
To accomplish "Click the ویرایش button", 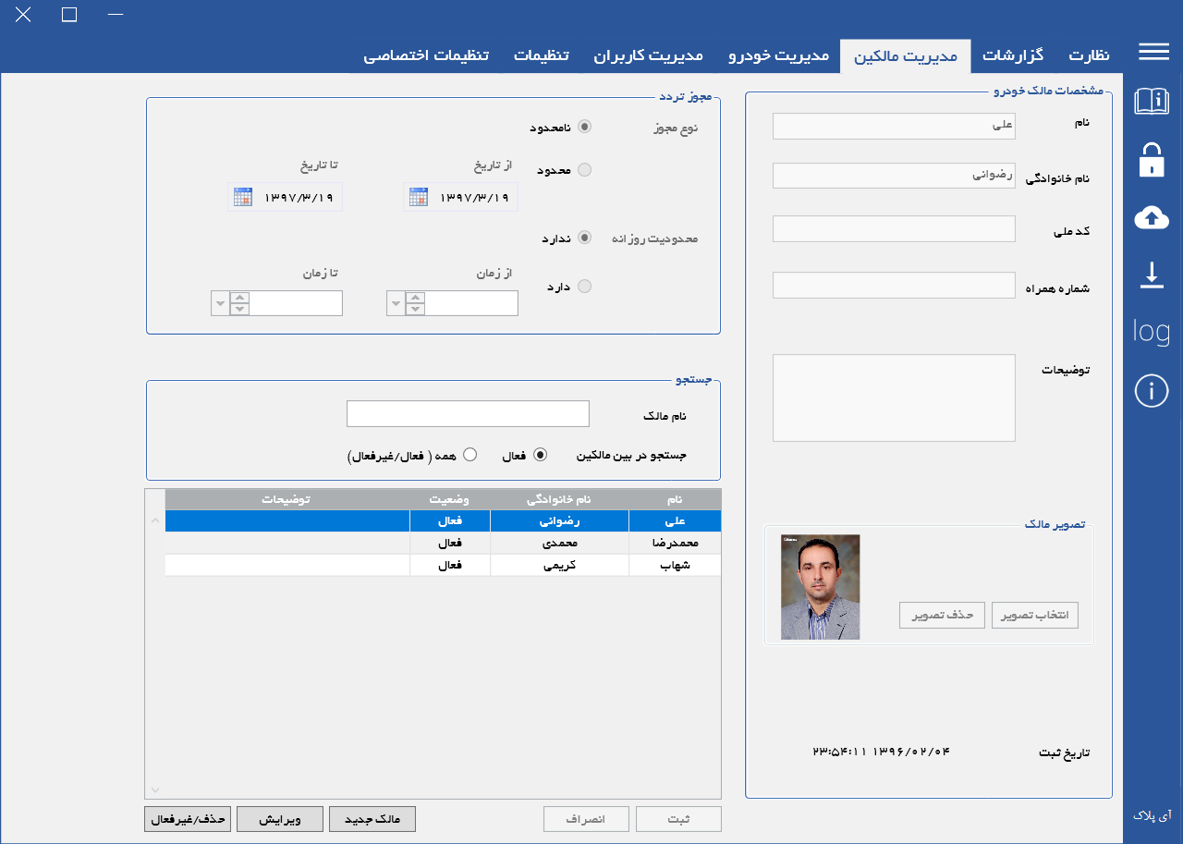I will tap(280, 819).
